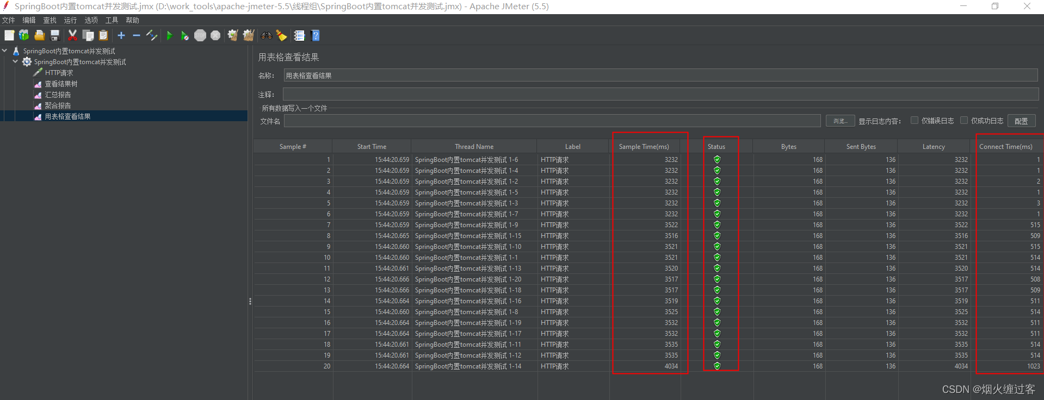
Task: Select 汇总报告 in the tree
Action: click(x=58, y=95)
